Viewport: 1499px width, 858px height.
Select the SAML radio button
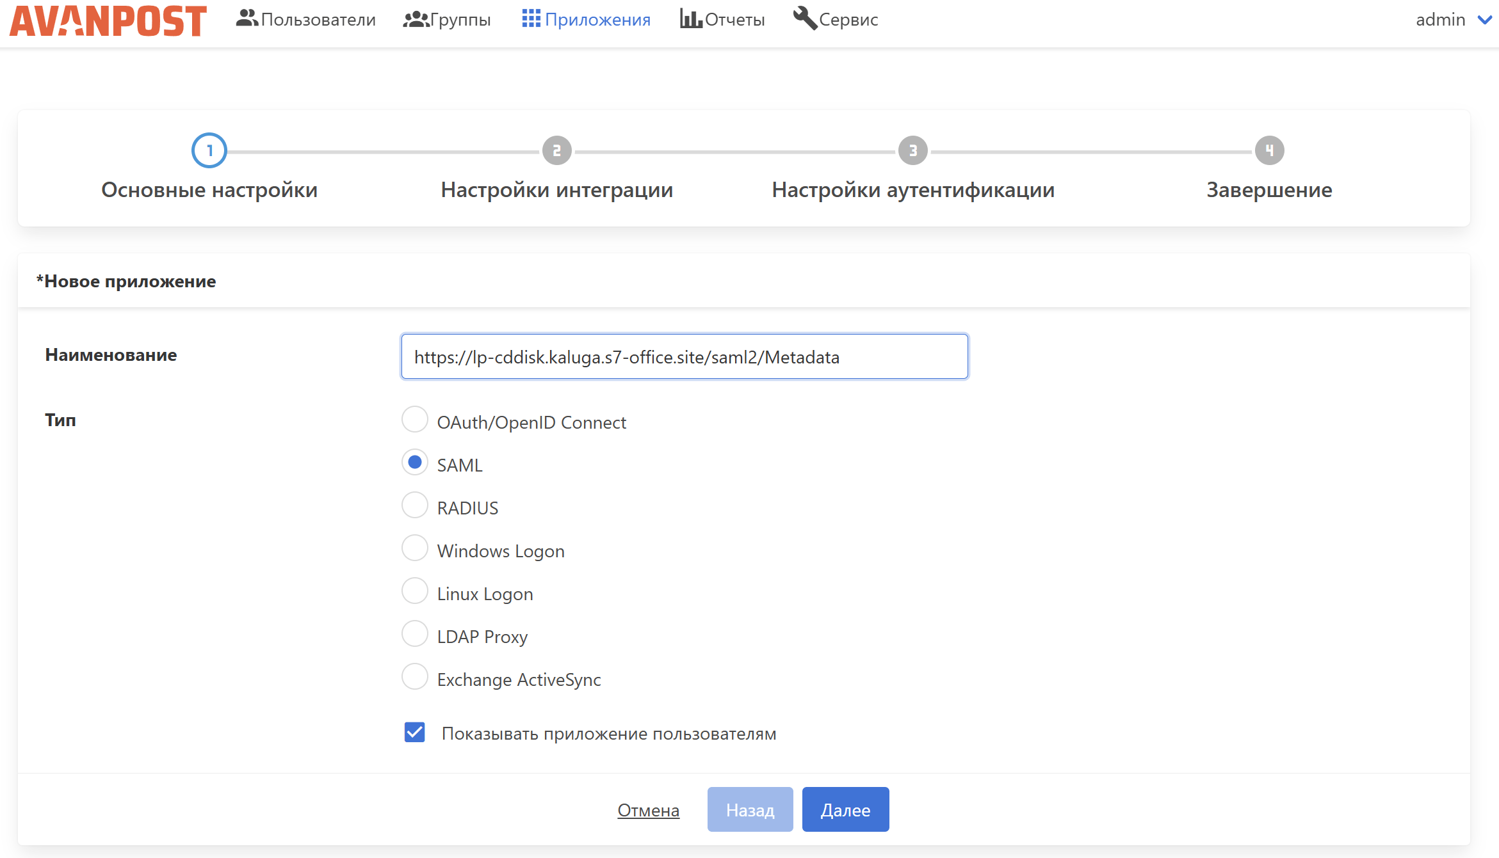pos(415,463)
